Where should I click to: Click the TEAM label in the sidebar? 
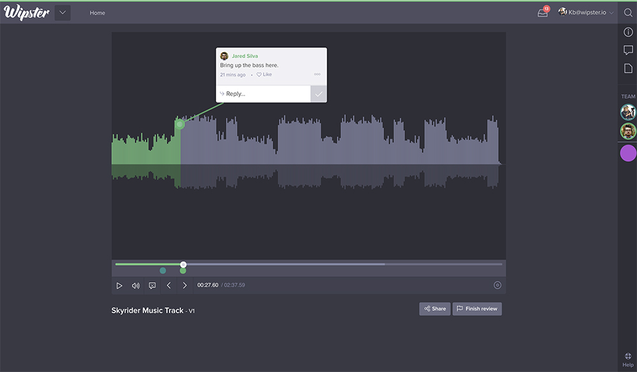point(628,96)
